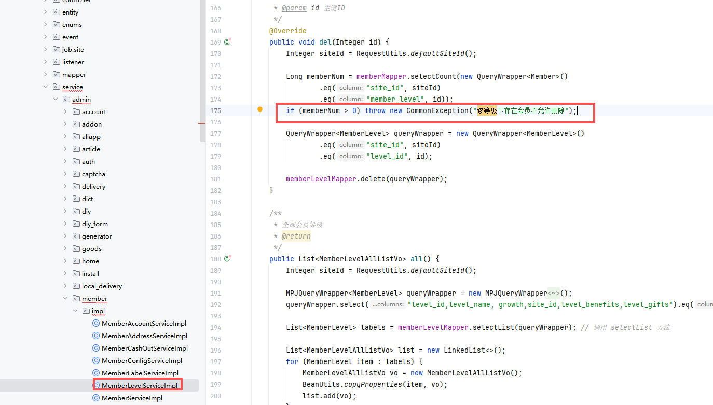Image resolution: width=713 pixels, height=405 pixels.
Task: Click the folder icon beside captcha package
Action: [x=76, y=174]
